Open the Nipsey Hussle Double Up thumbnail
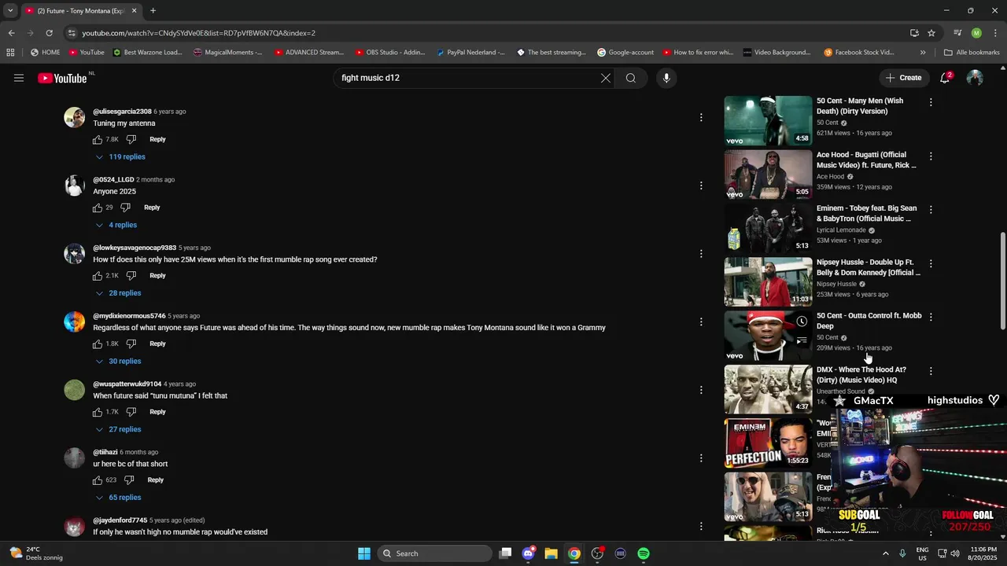This screenshot has height=566, width=1007. pos(768,282)
